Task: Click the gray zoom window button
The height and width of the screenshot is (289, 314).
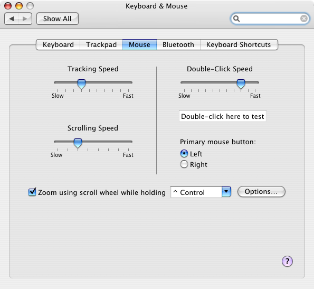Action: pyautogui.click(x=30, y=6)
